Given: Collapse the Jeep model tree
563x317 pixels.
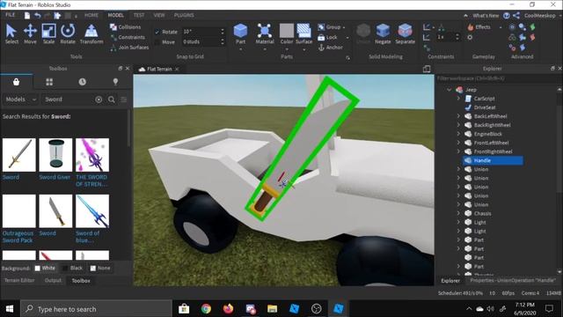Looking at the screenshot, I should click(x=449, y=90).
